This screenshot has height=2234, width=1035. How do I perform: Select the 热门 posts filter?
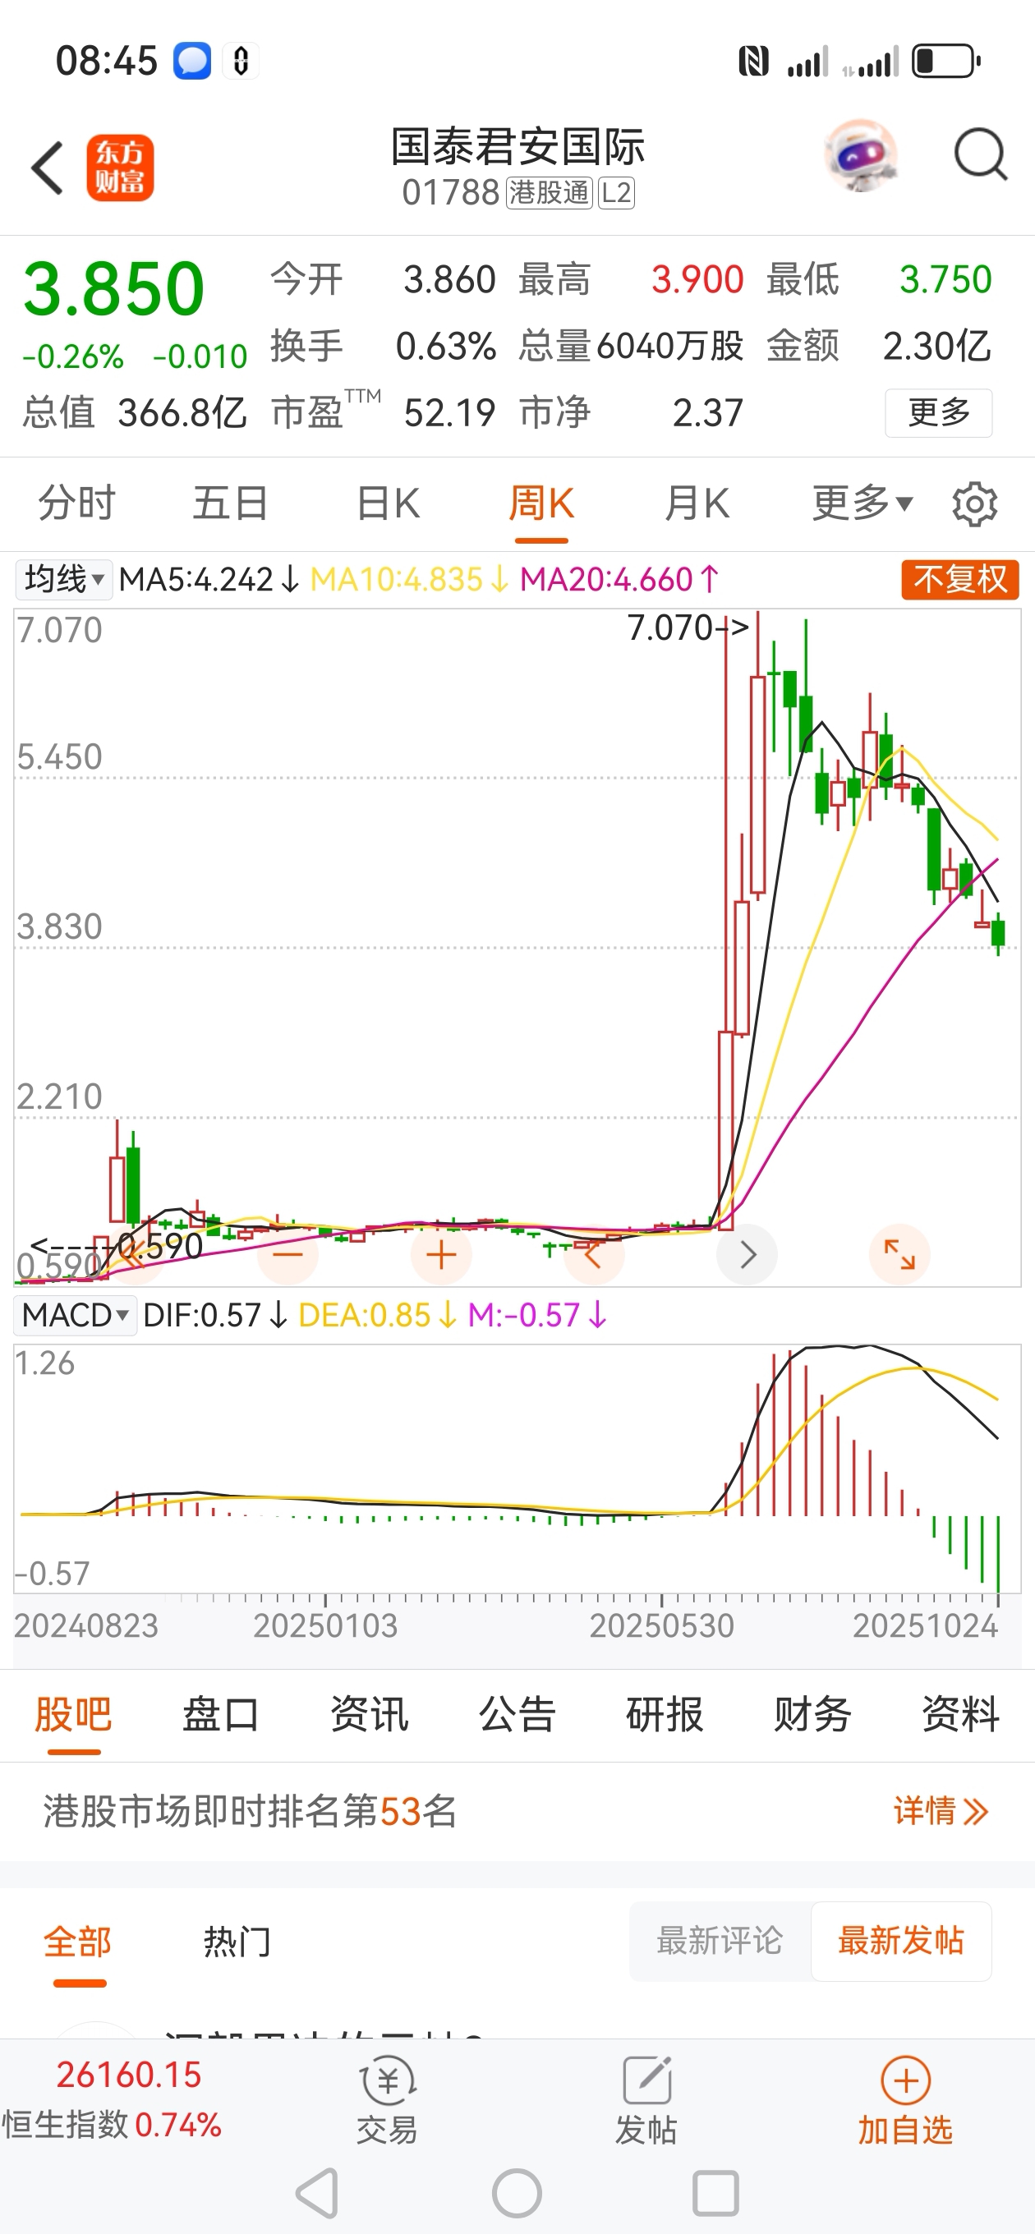tap(237, 1942)
